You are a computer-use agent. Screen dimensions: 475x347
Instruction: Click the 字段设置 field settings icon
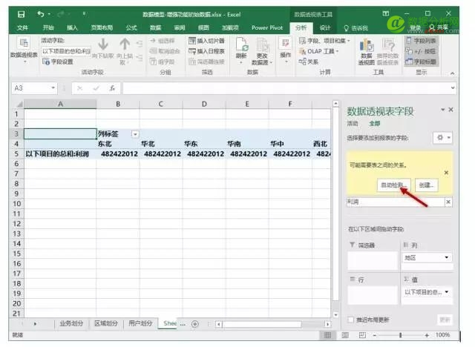pos(46,62)
